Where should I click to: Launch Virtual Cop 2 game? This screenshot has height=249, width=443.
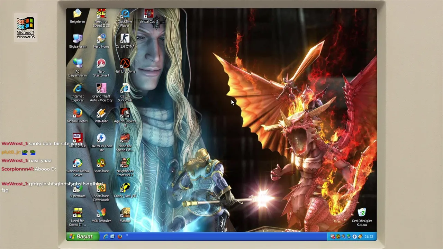pos(148,16)
